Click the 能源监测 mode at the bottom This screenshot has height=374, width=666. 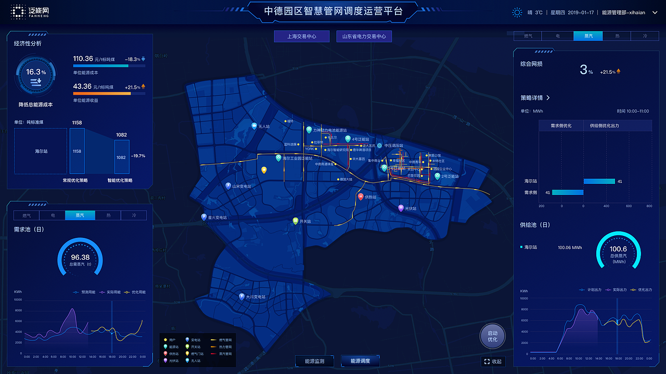pos(315,361)
